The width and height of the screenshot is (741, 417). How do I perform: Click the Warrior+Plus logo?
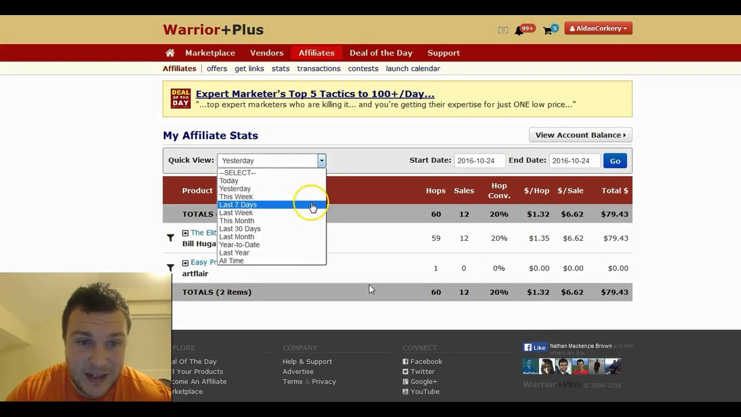point(213,30)
